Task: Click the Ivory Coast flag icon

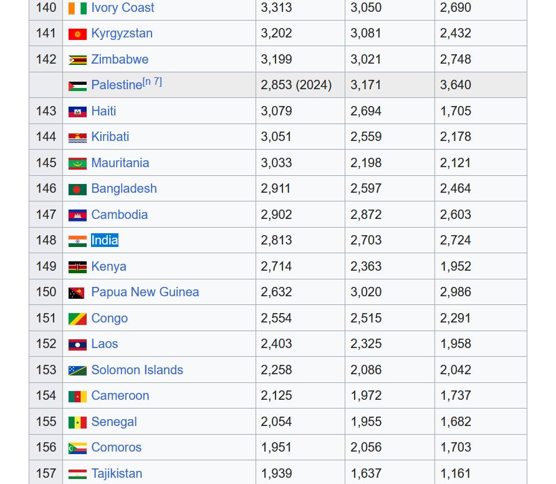Action: pyautogui.click(x=77, y=8)
